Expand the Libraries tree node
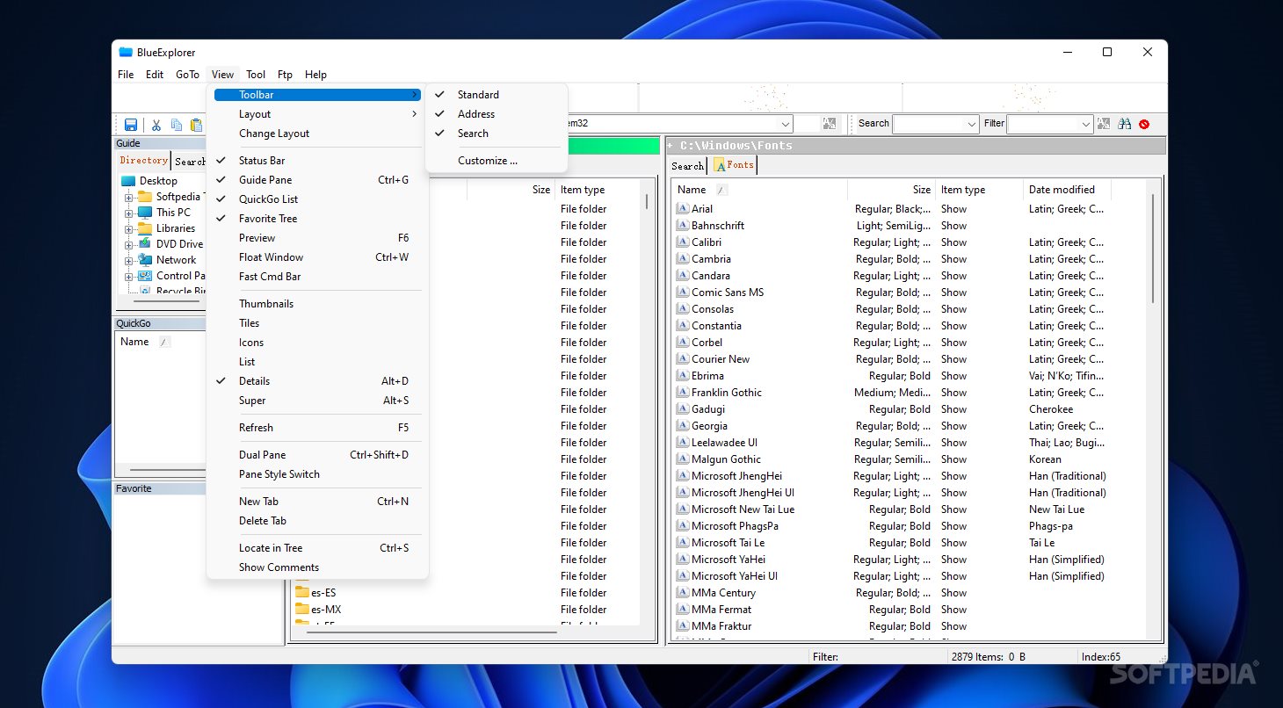The height and width of the screenshot is (708, 1283). [128, 228]
